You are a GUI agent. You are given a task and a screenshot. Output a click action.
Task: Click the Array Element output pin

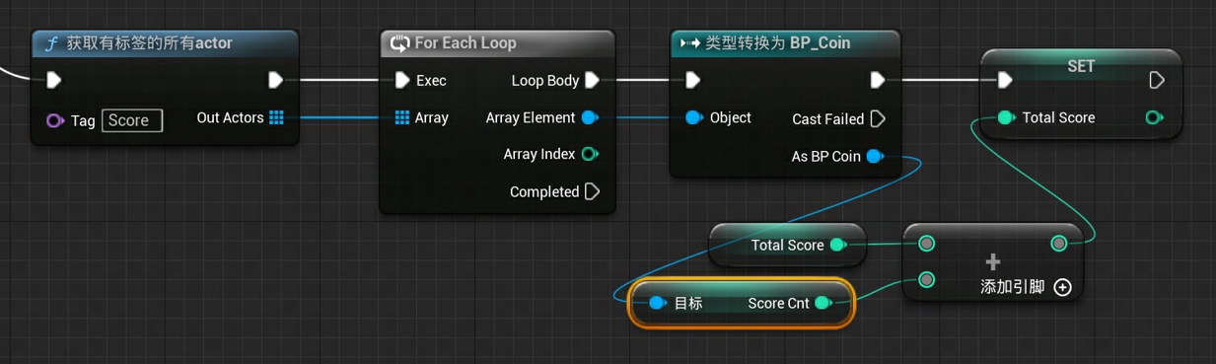(590, 117)
